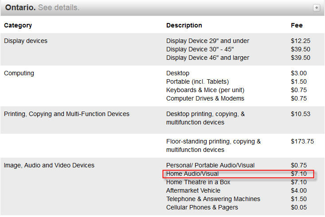Image resolution: width=325 pixels, height=217 pixels.
Task: Select the Computing category cell
Action: (x=19, y=73)
